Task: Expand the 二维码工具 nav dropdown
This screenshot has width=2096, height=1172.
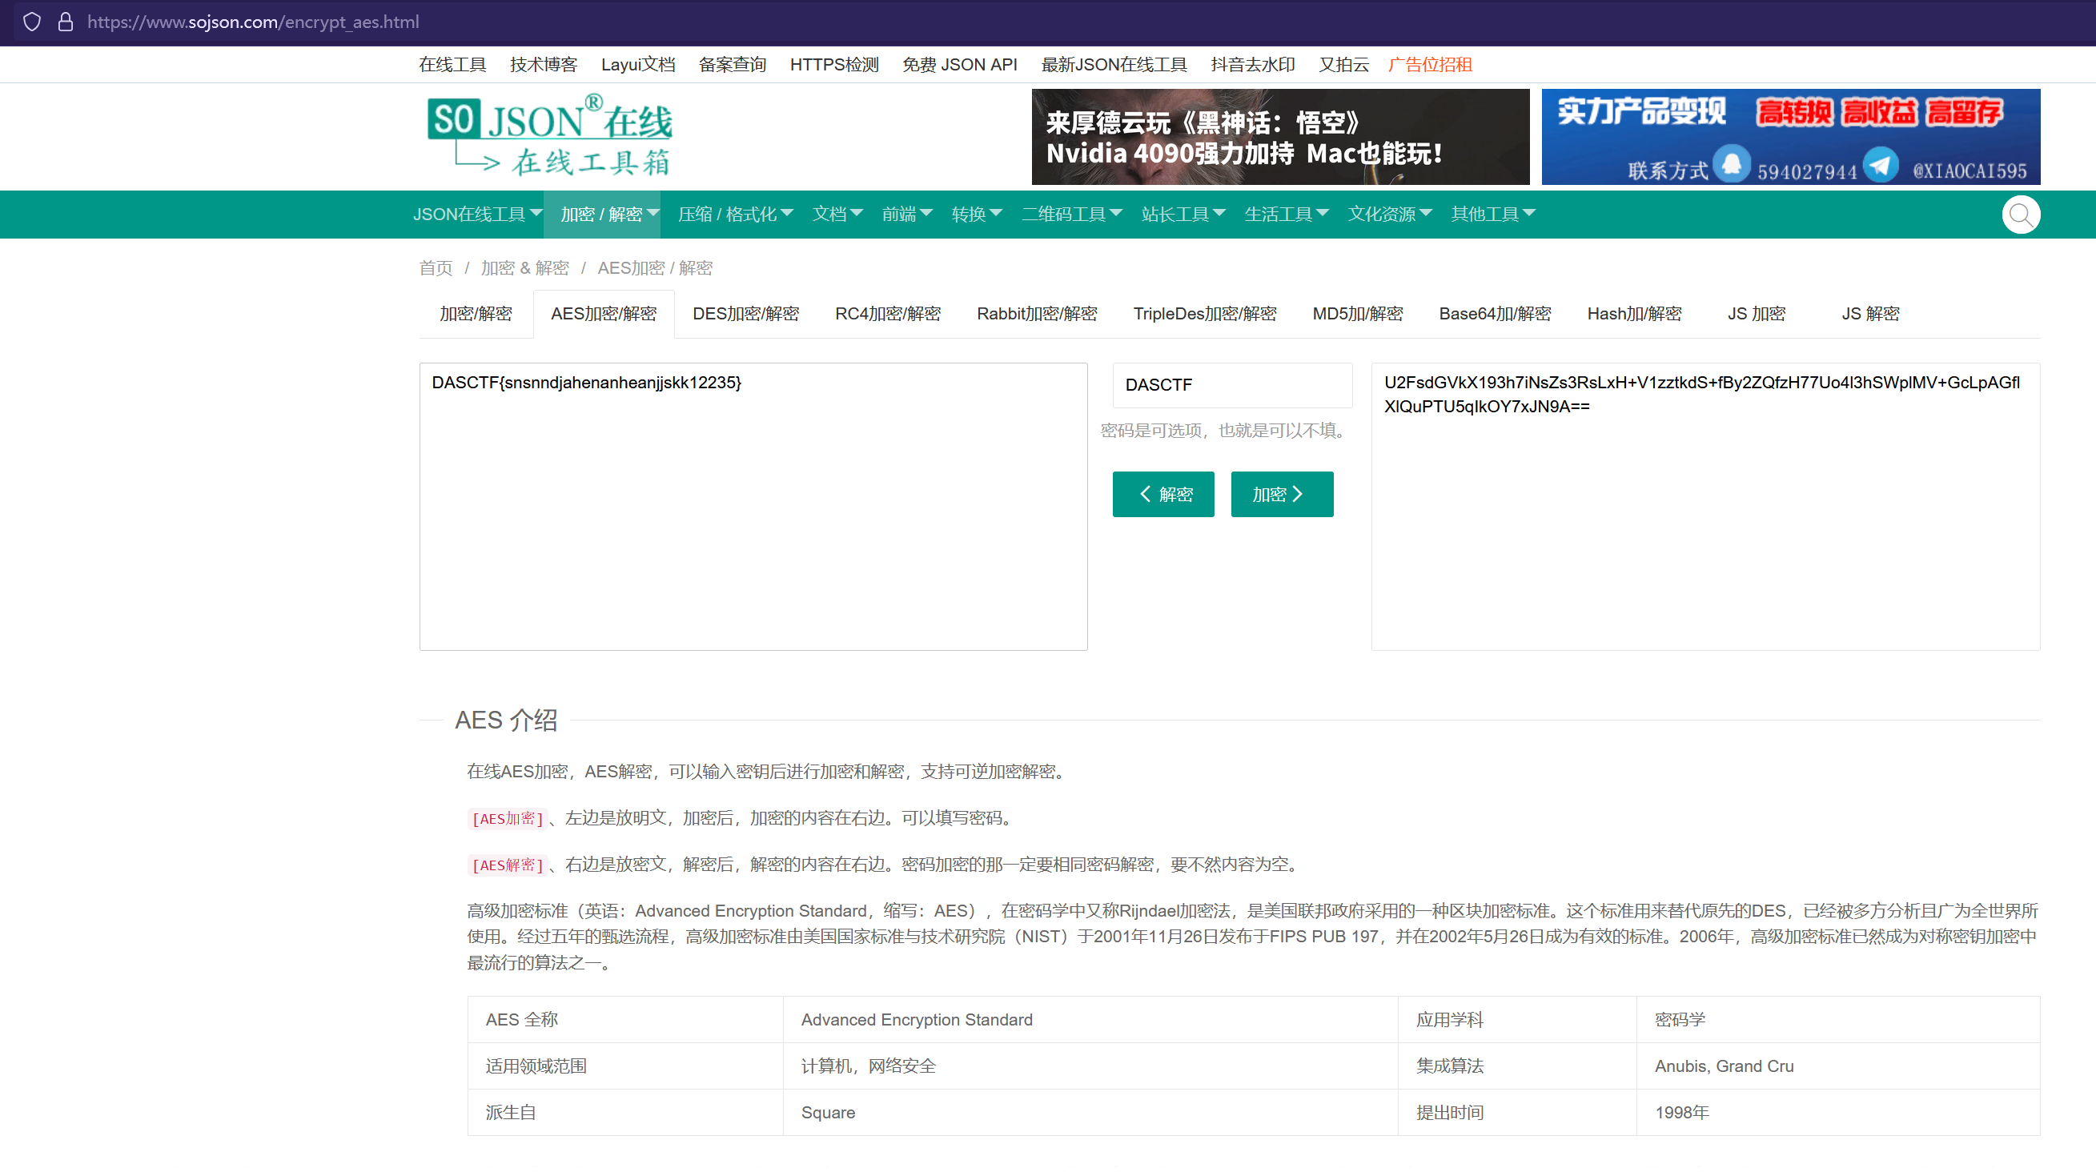Action: point(1071,214)
